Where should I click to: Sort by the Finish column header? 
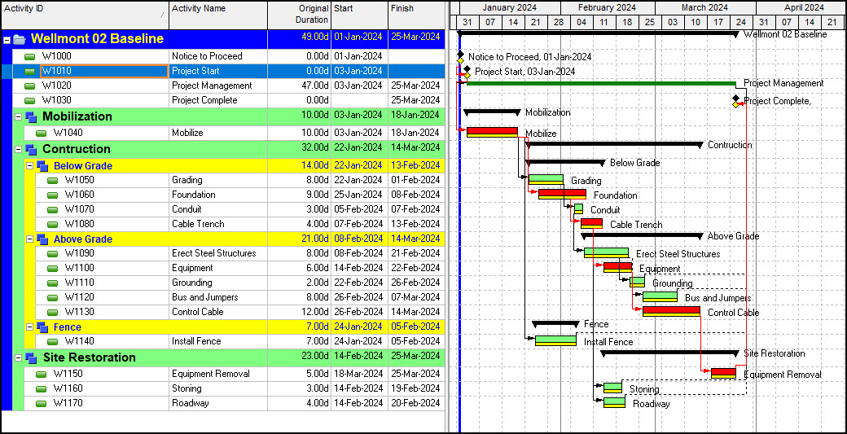(416, 15)
